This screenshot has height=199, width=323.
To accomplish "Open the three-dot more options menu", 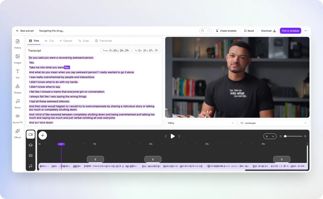I will pos(306,31).
